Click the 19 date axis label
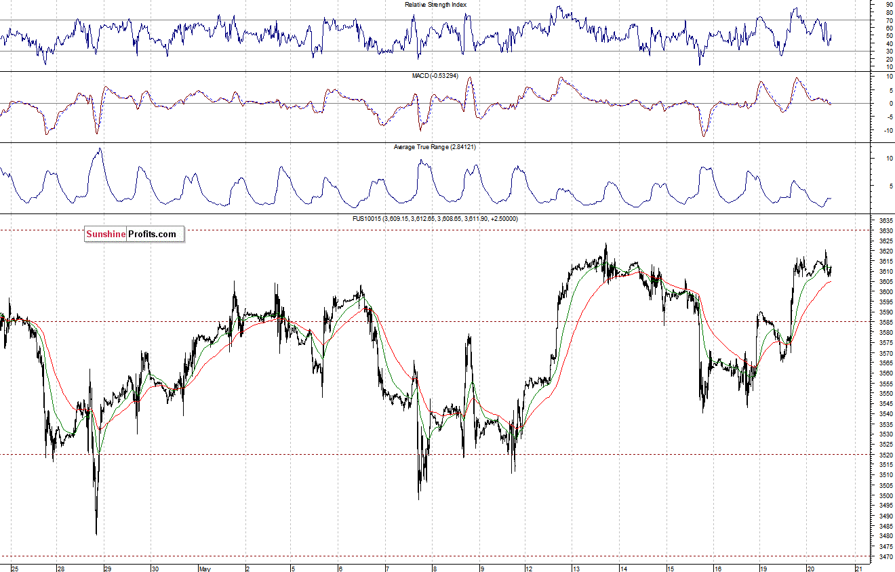 (763, 569)
